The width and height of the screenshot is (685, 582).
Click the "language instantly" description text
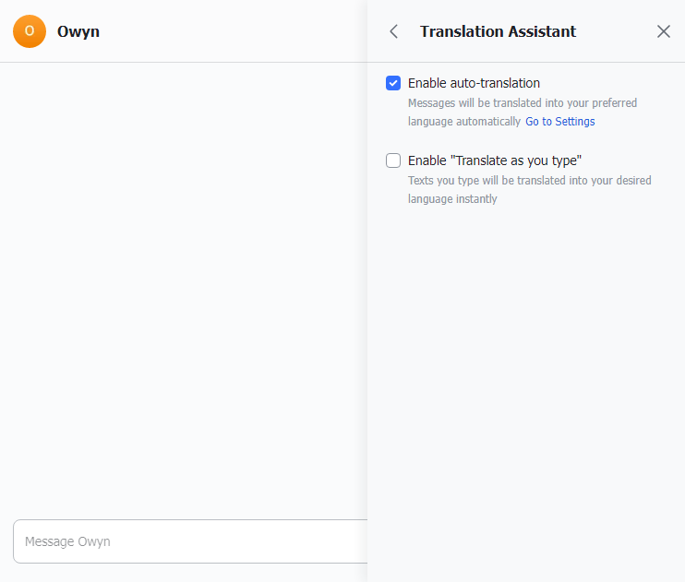(452, 199)
